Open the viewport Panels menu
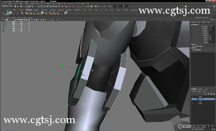The width and height of the screenshot is (216, 131). pos(30,18)
